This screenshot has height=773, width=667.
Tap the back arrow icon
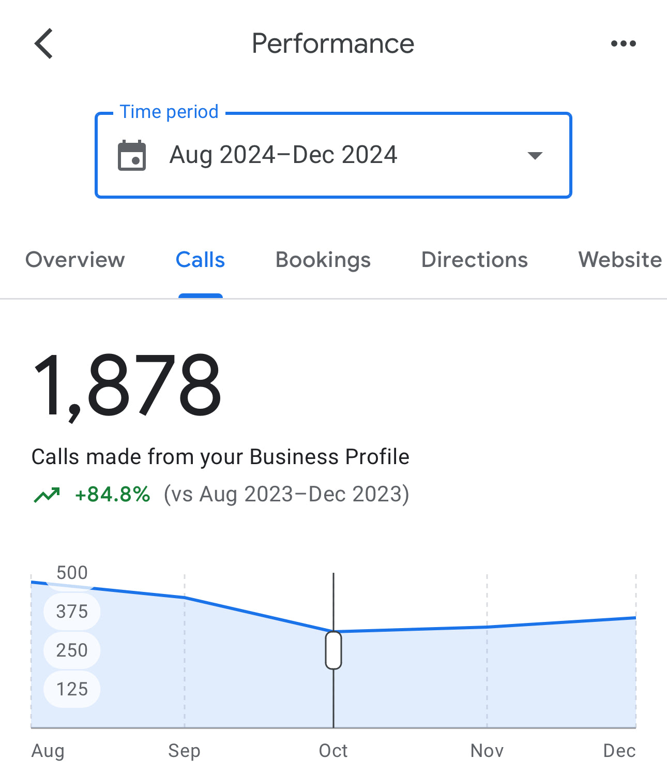coord(44,43)
